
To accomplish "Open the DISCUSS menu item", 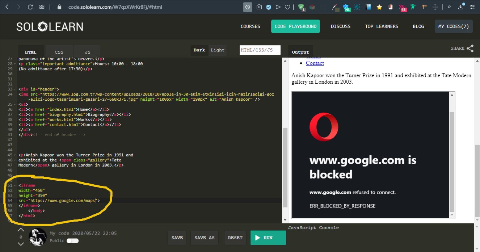I will tap(341, 26).
